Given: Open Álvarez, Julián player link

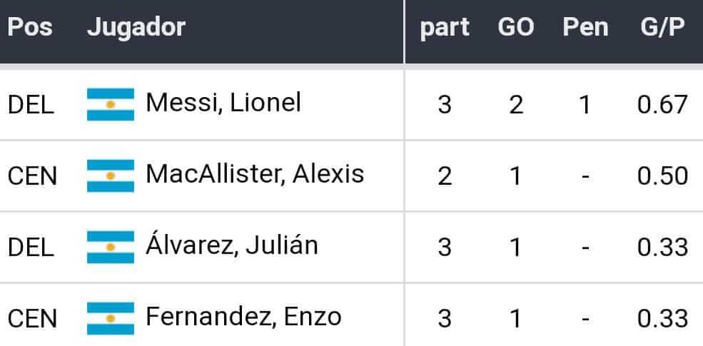Looking at the screenshot, I should coord(231,245).
